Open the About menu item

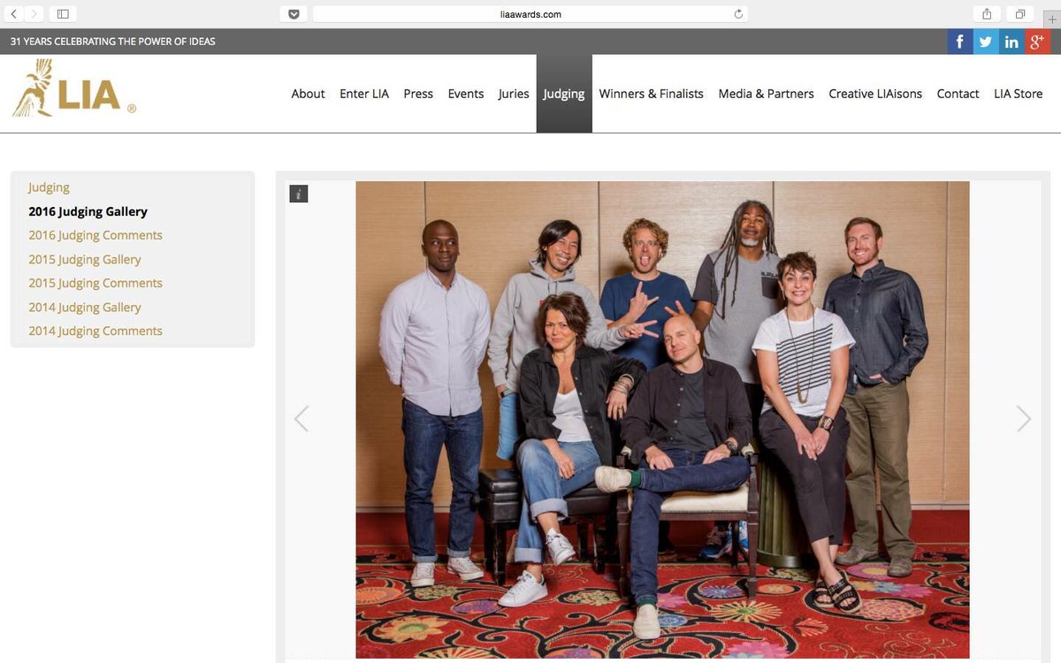point(307,93)
